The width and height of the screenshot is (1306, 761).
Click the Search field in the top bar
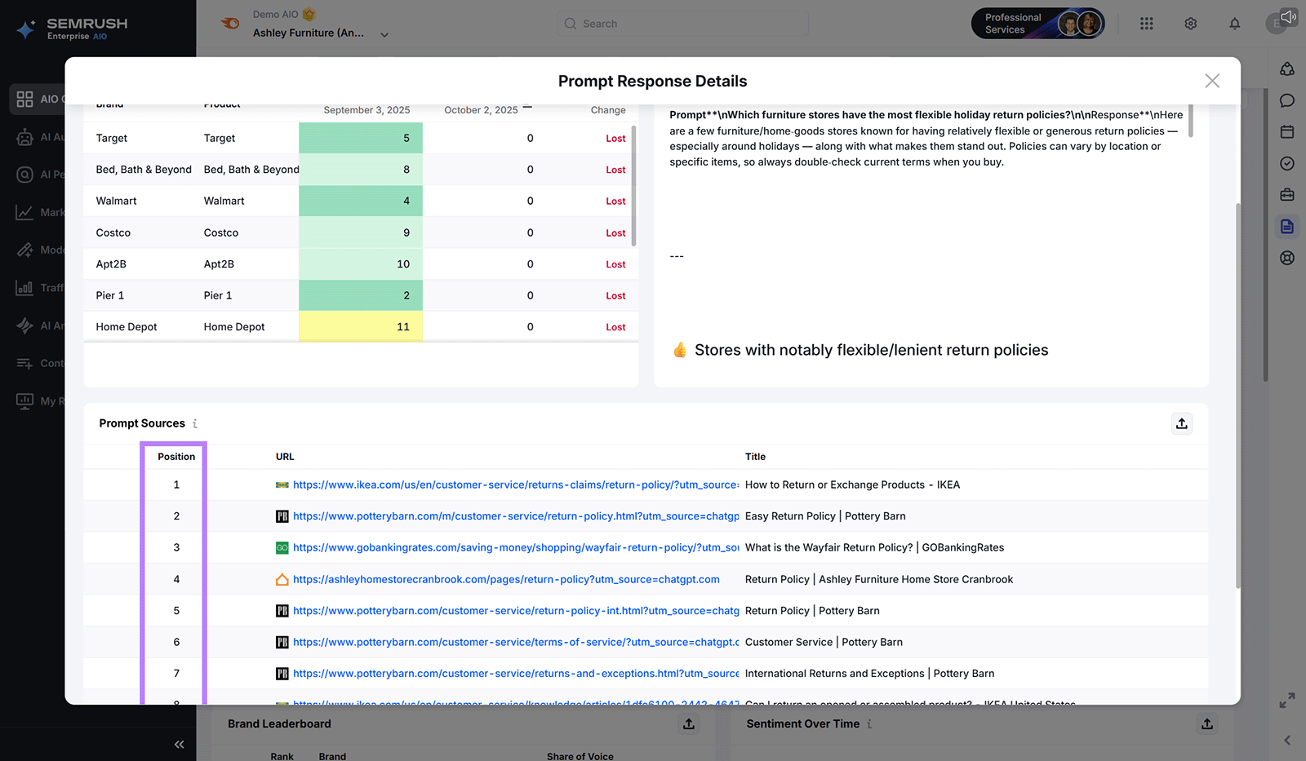(x=682, y=24)
